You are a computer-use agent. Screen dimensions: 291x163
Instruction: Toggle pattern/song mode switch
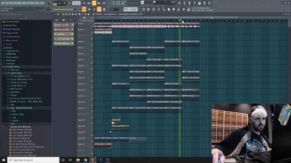(x=55, y=3)
